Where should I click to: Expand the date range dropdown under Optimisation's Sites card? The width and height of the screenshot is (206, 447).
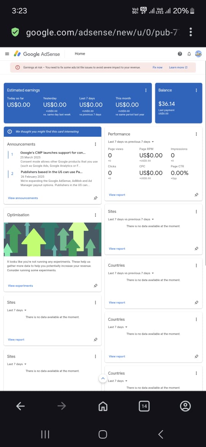[x=17, y=310]
